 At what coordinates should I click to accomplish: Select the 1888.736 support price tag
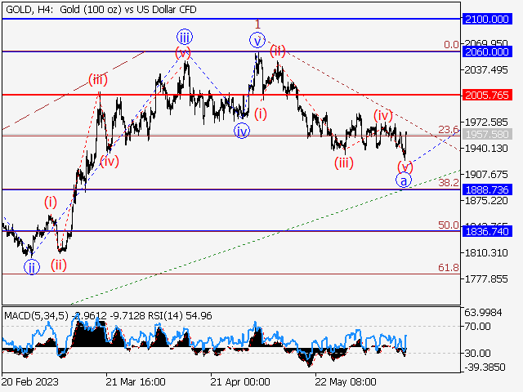486,189
